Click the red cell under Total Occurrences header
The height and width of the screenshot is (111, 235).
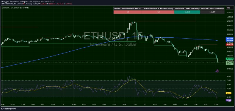[158, 12]
